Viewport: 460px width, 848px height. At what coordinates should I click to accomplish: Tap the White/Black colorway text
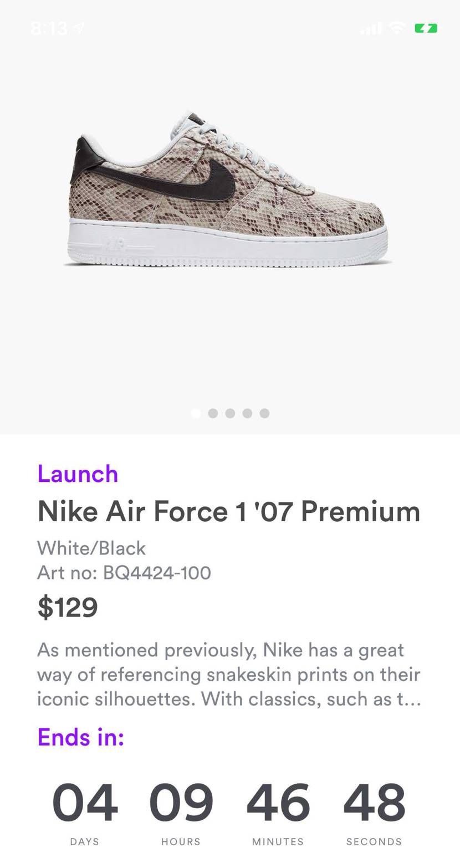(x=91, y=548)
